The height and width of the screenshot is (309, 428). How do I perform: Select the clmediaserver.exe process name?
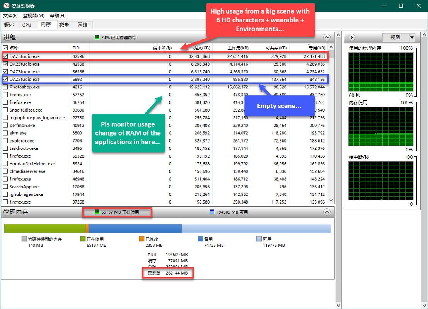click(27, 171)
